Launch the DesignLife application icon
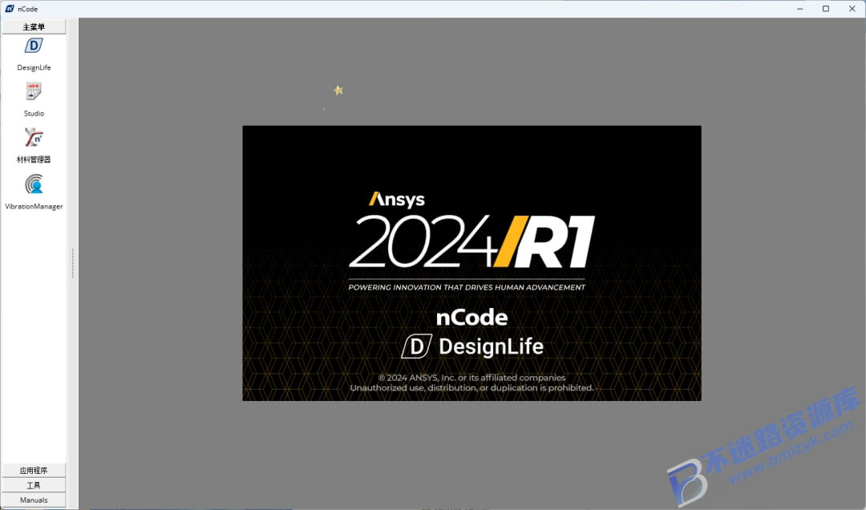This screenshot has height=510, width=866. [x=34, y=47]
